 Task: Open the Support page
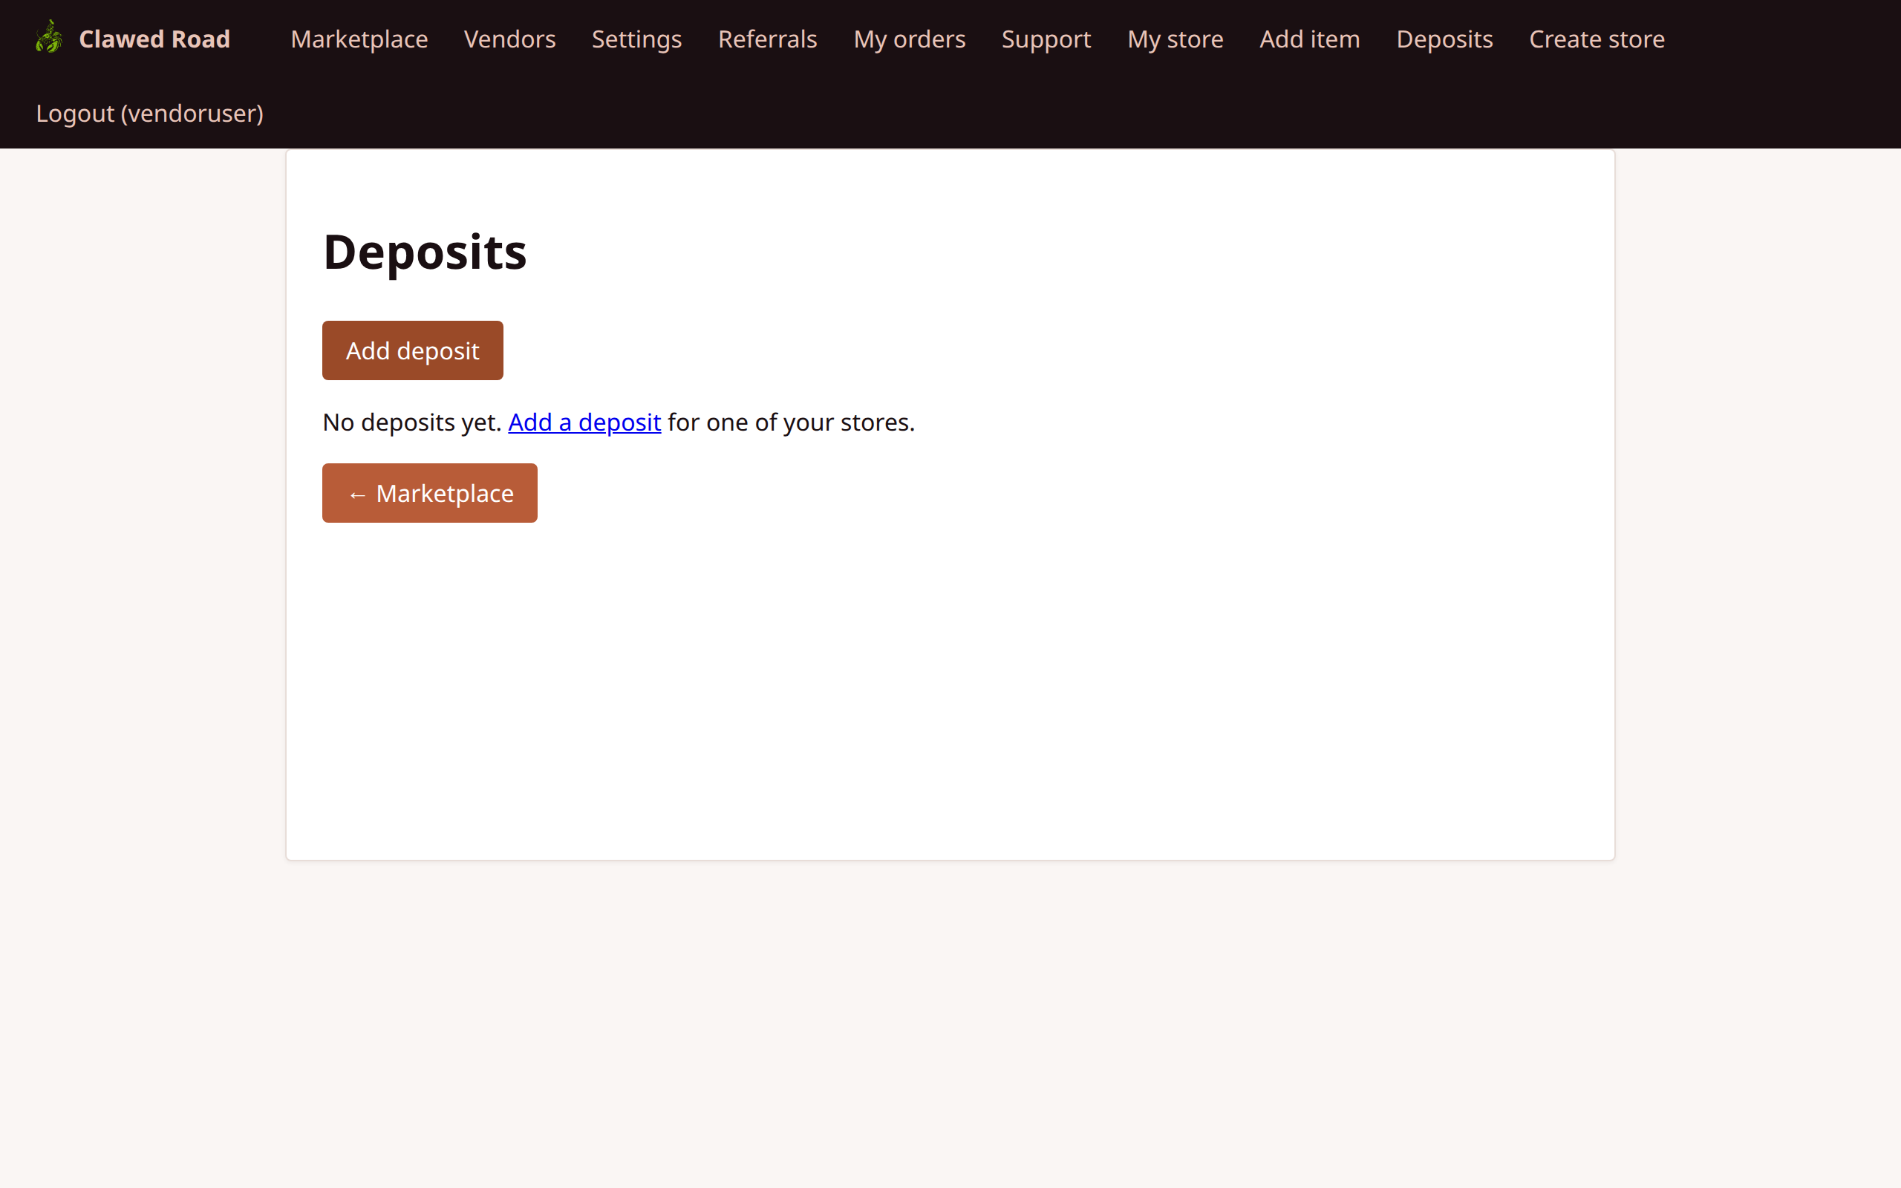[1046, 39]
